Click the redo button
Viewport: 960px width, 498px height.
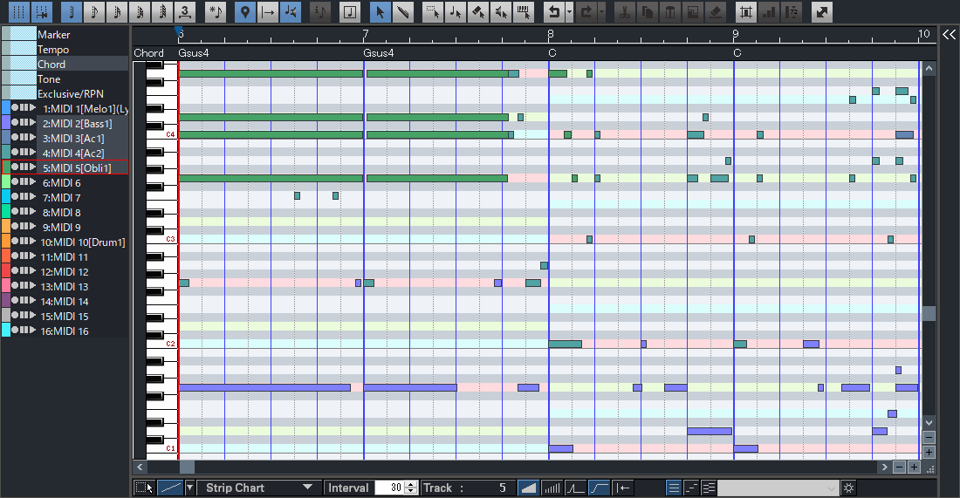[x=586, y=11]
